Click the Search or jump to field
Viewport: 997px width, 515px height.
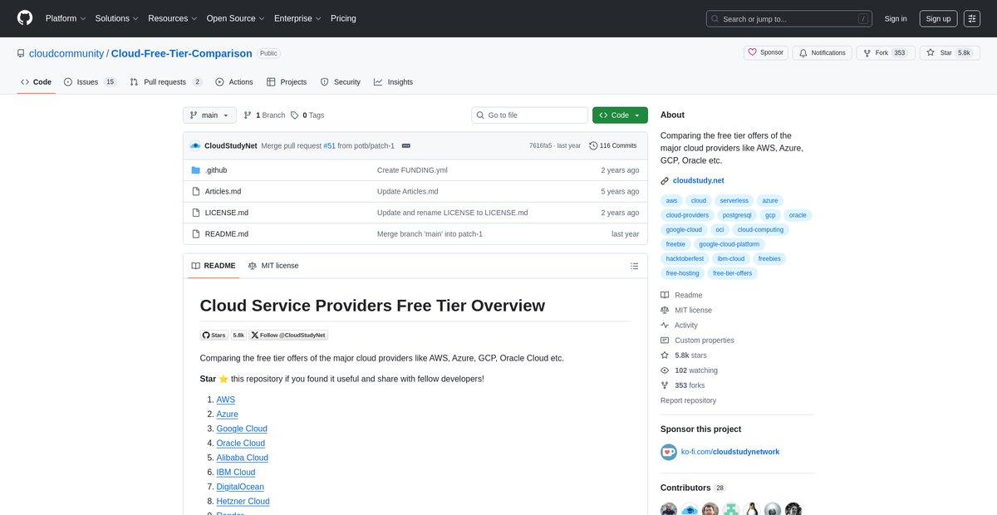789,18
